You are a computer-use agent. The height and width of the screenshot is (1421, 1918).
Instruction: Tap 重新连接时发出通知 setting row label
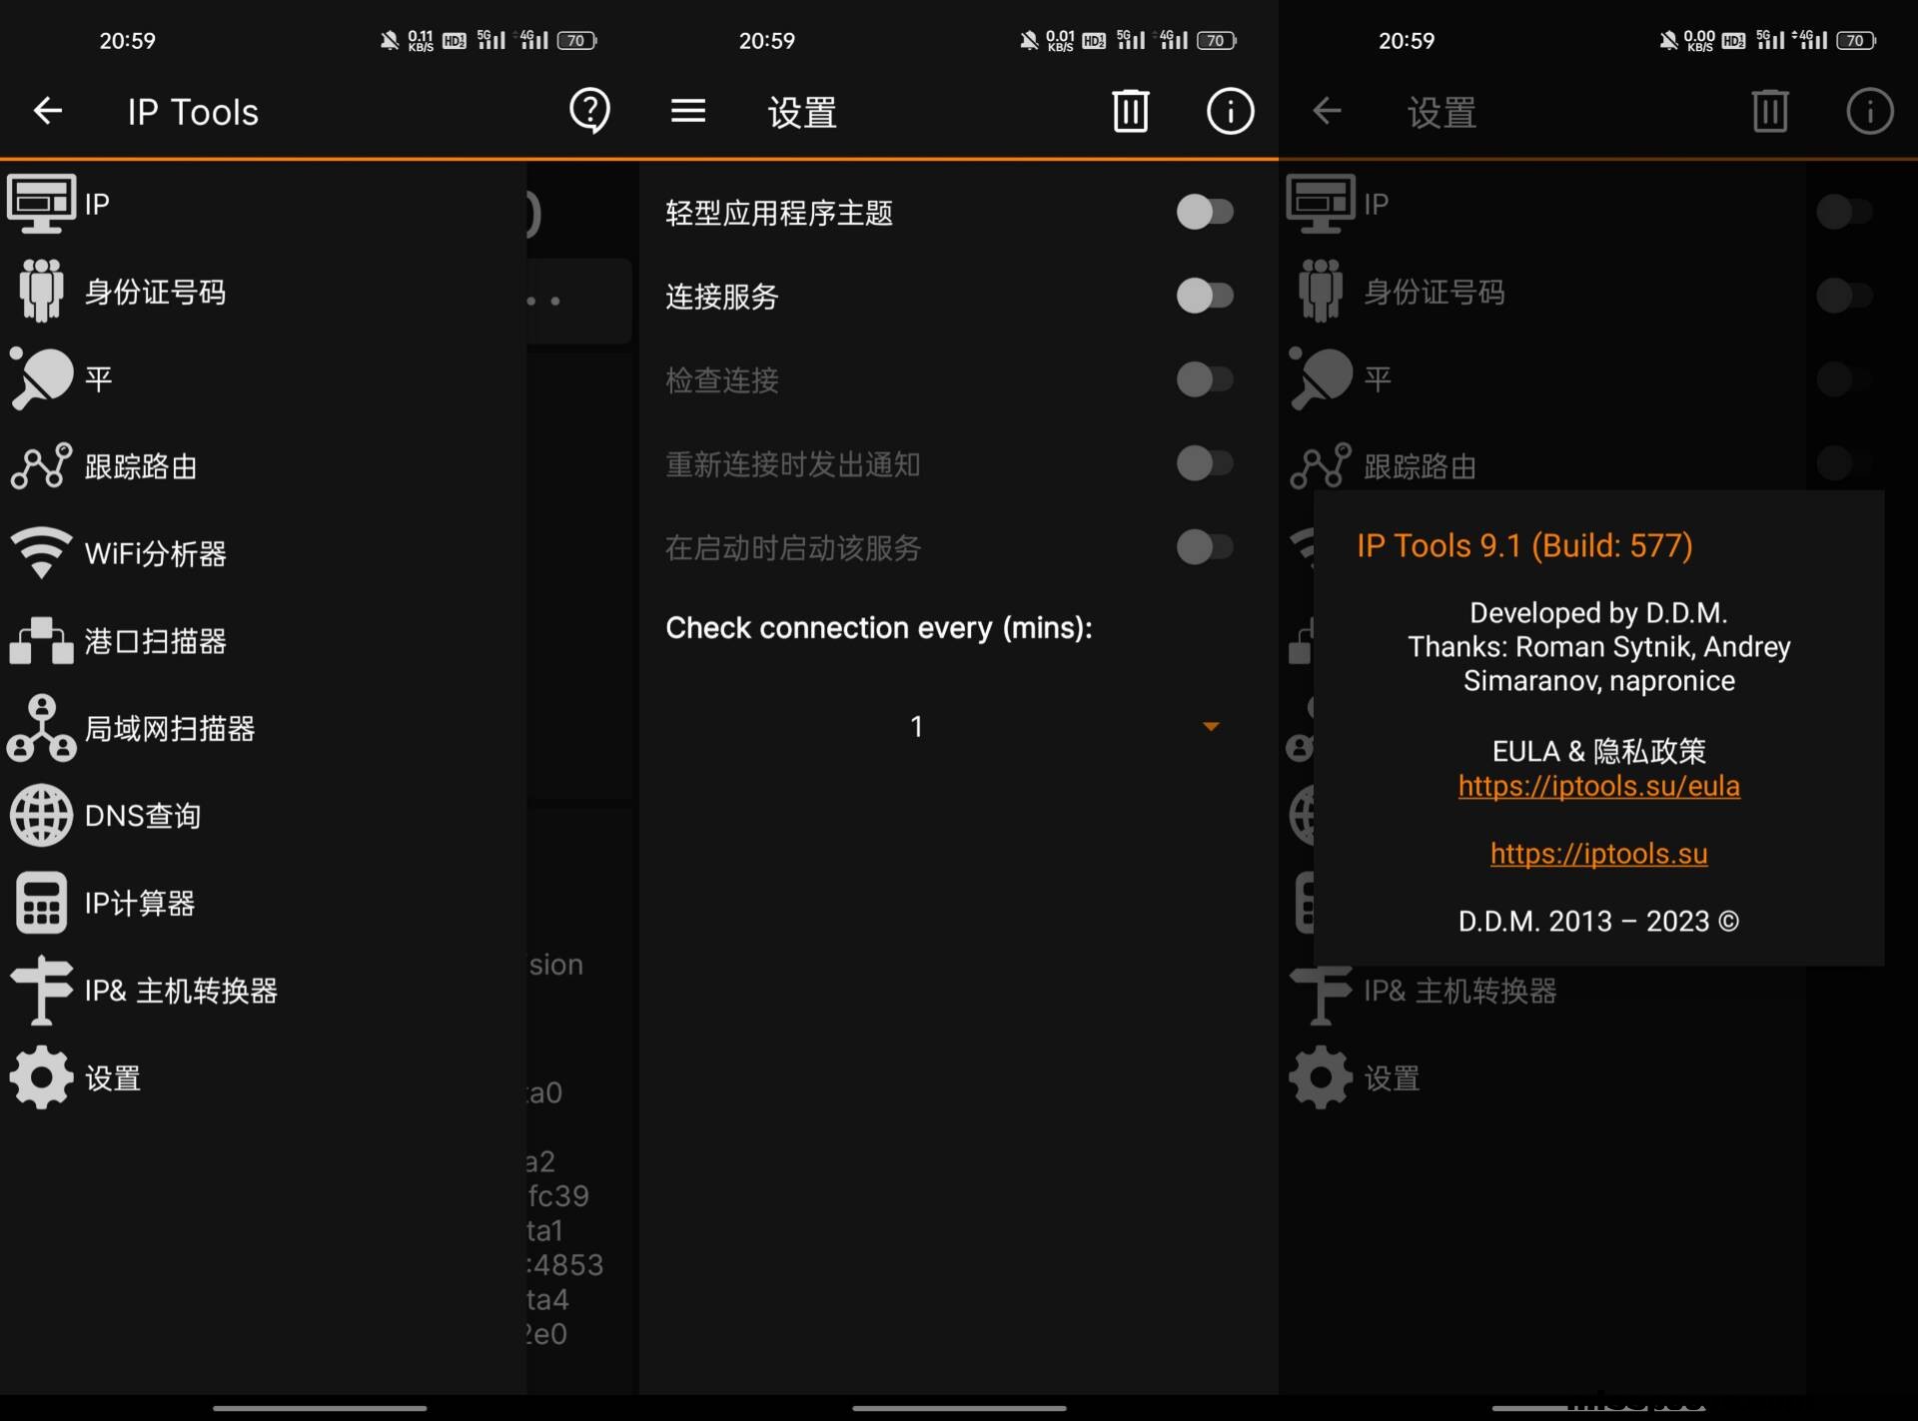point(792,464)
